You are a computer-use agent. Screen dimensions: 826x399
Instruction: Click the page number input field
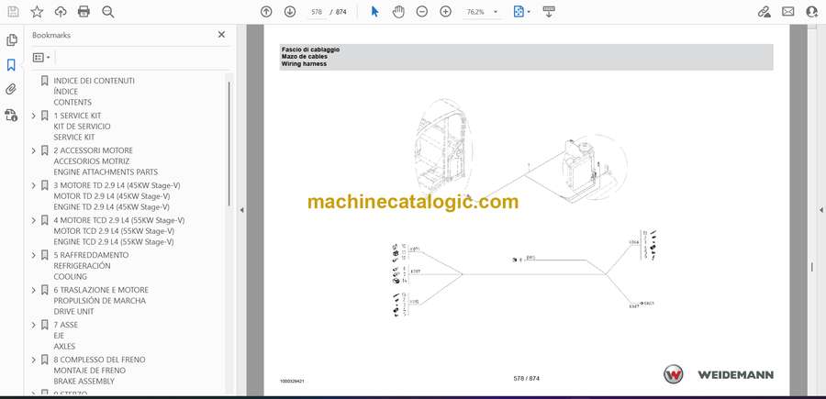[x=318, y=12]
